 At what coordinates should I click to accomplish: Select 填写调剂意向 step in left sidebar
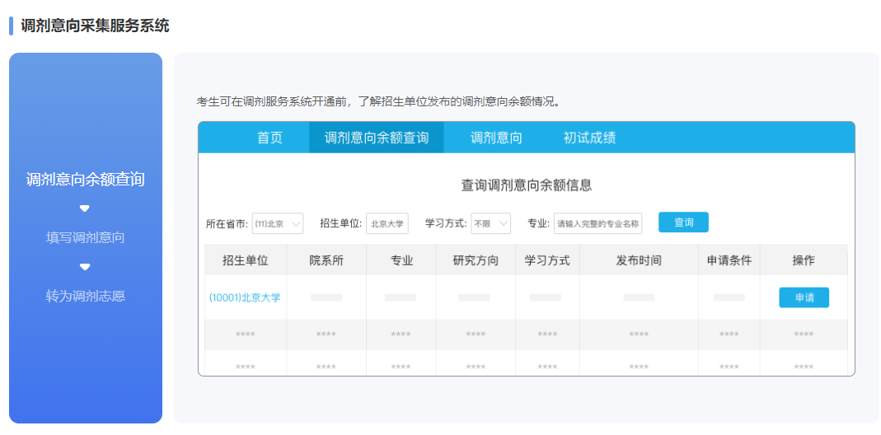tap(85, 238)
